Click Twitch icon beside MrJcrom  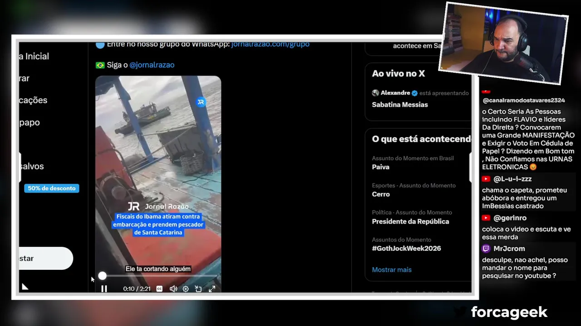pos(486,249)
